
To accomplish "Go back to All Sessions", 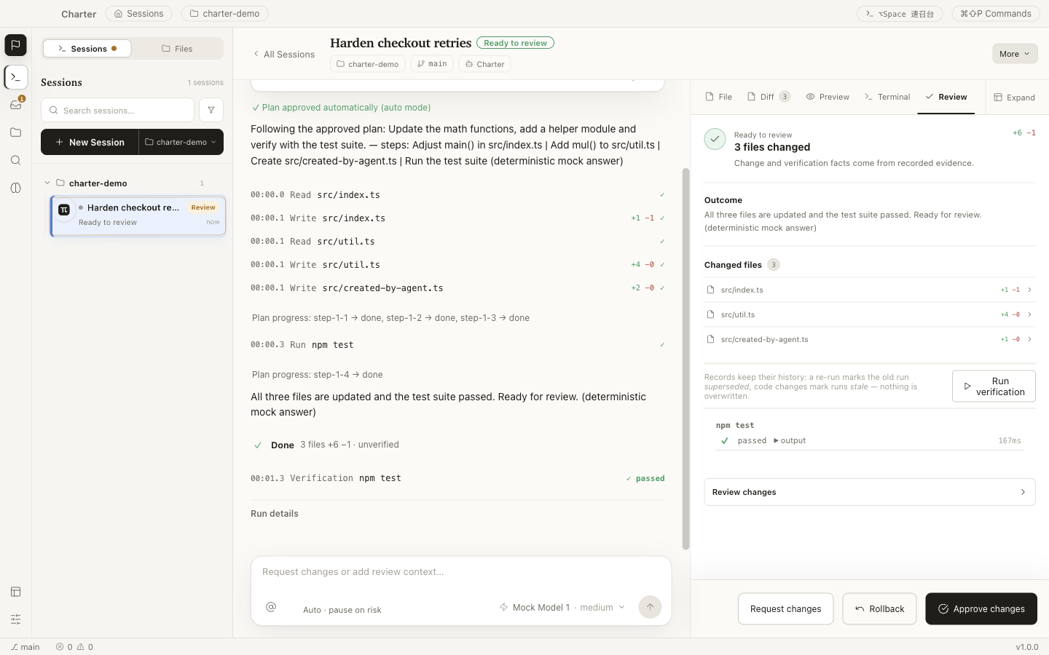I will [283, 54].
